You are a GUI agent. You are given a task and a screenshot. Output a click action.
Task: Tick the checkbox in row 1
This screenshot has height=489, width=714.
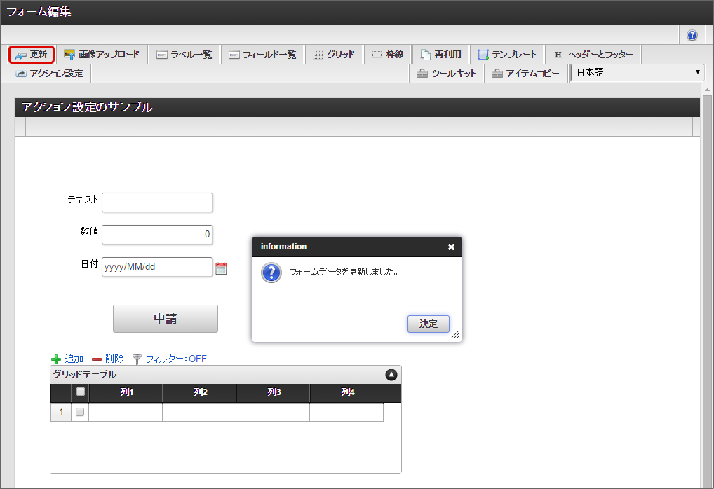coord(80,412)
